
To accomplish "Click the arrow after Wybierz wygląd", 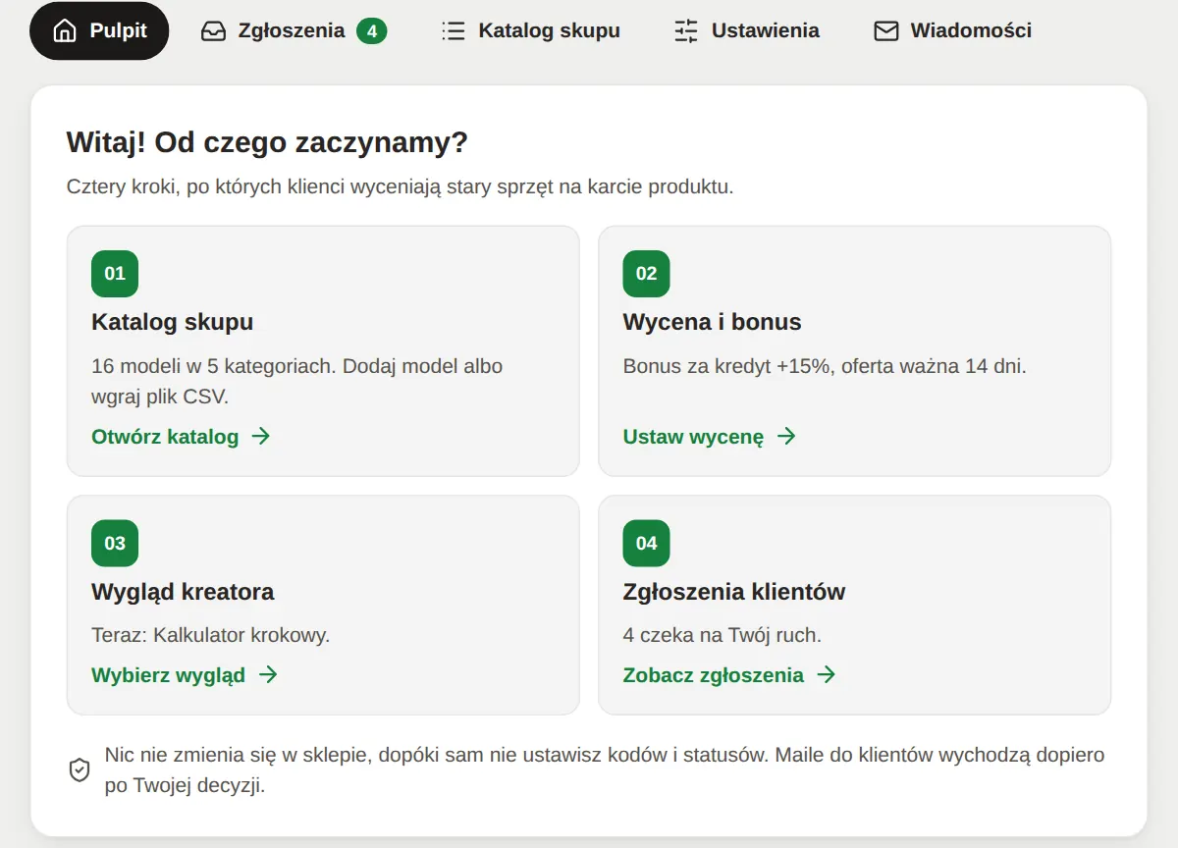I will tap(267, 675).
